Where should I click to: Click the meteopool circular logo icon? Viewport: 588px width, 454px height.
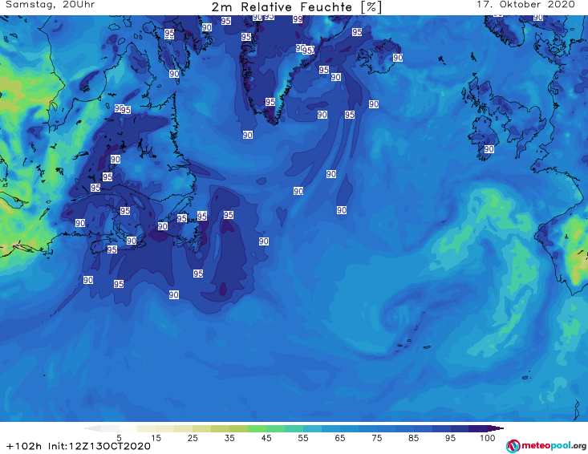pos(513,446)
